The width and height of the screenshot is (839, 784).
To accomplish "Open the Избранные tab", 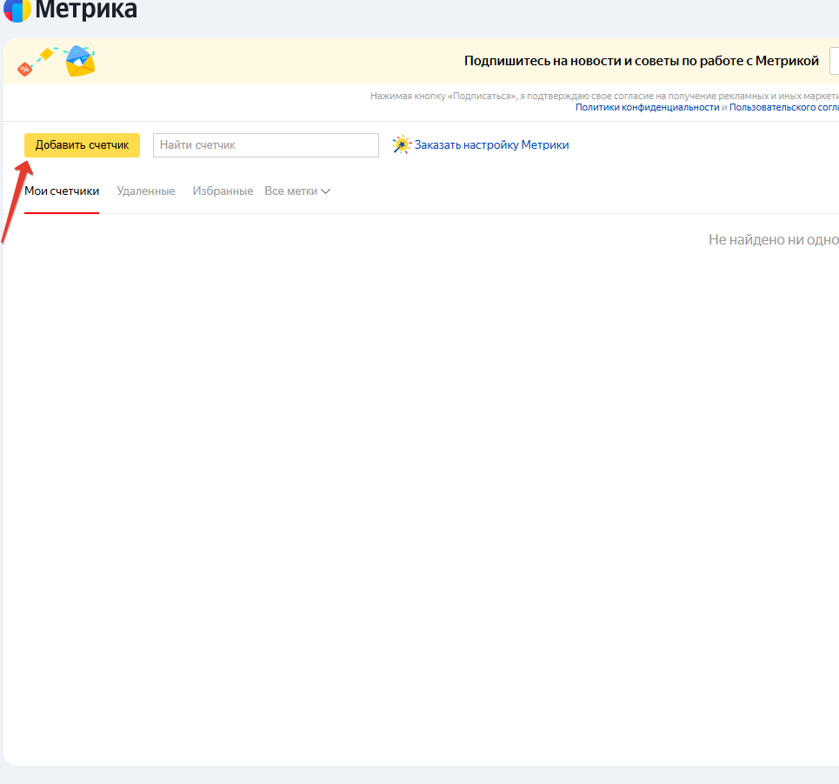I will tap(223, 191).
